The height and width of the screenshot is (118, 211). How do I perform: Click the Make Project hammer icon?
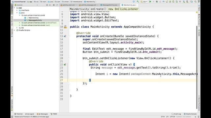pos(138,2)
